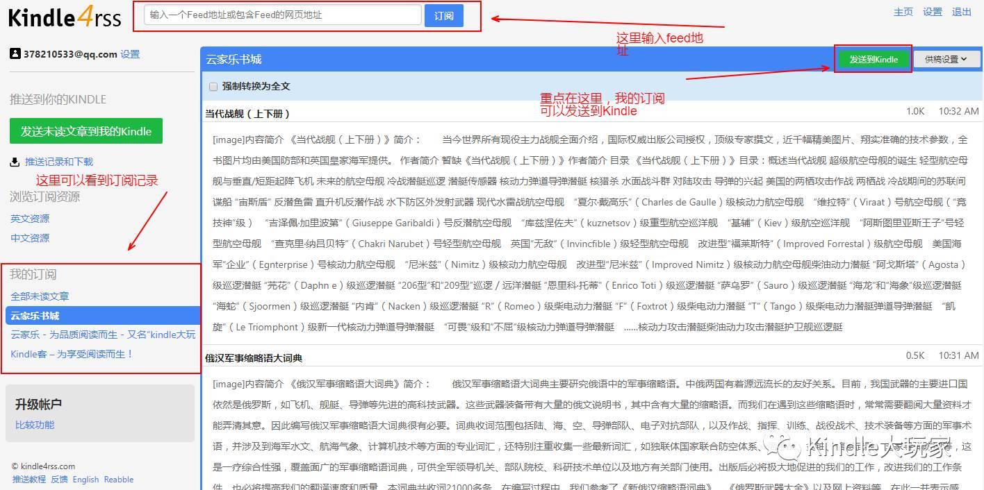
Task: Click the 0.5K size label
Action: [915, 355]
